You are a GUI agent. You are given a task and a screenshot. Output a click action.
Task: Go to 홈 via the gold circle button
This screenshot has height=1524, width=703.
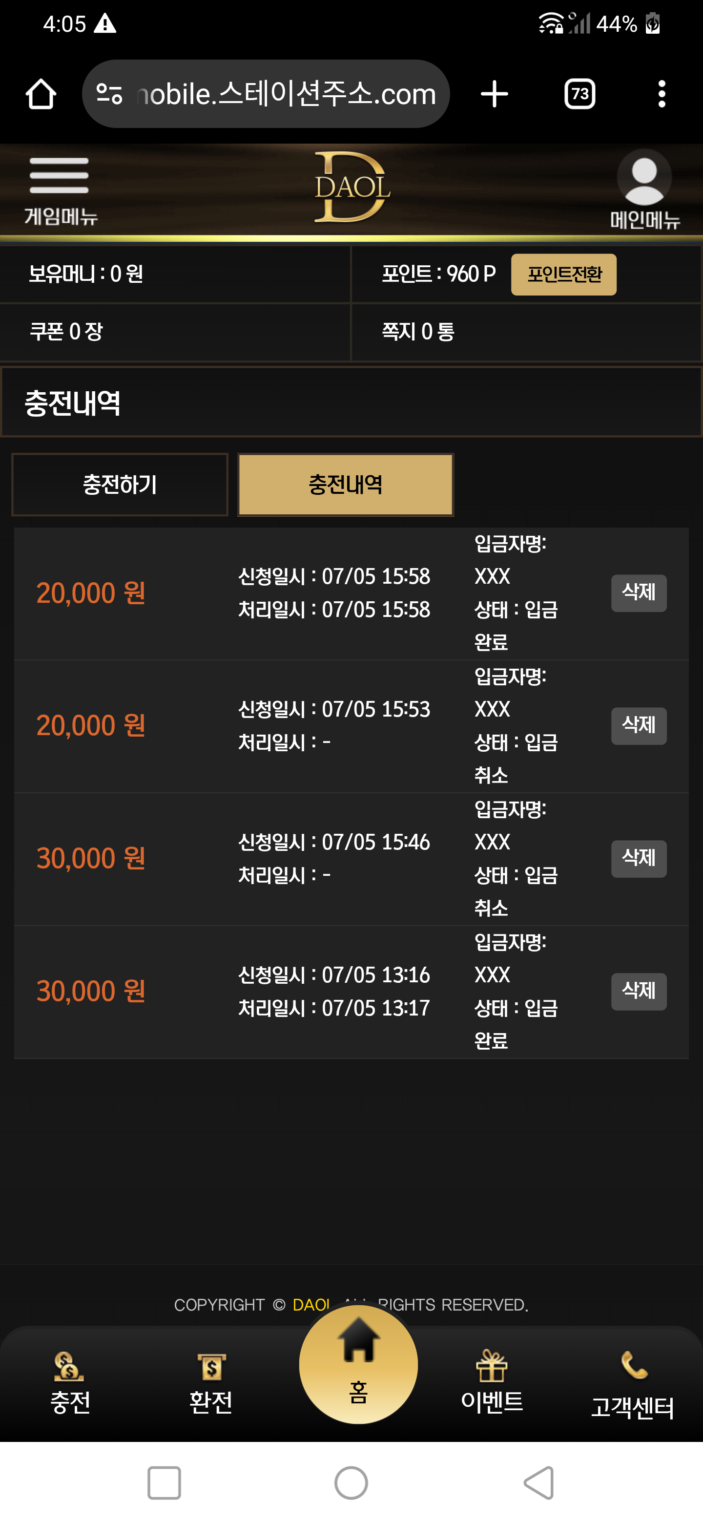click(358, 1364)
